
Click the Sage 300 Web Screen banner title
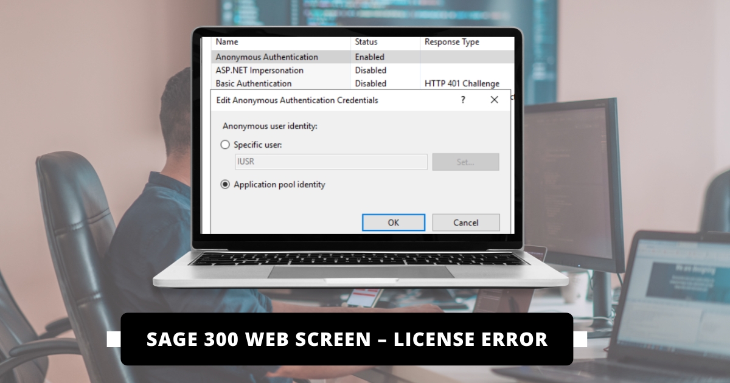(x=347, y=339)
